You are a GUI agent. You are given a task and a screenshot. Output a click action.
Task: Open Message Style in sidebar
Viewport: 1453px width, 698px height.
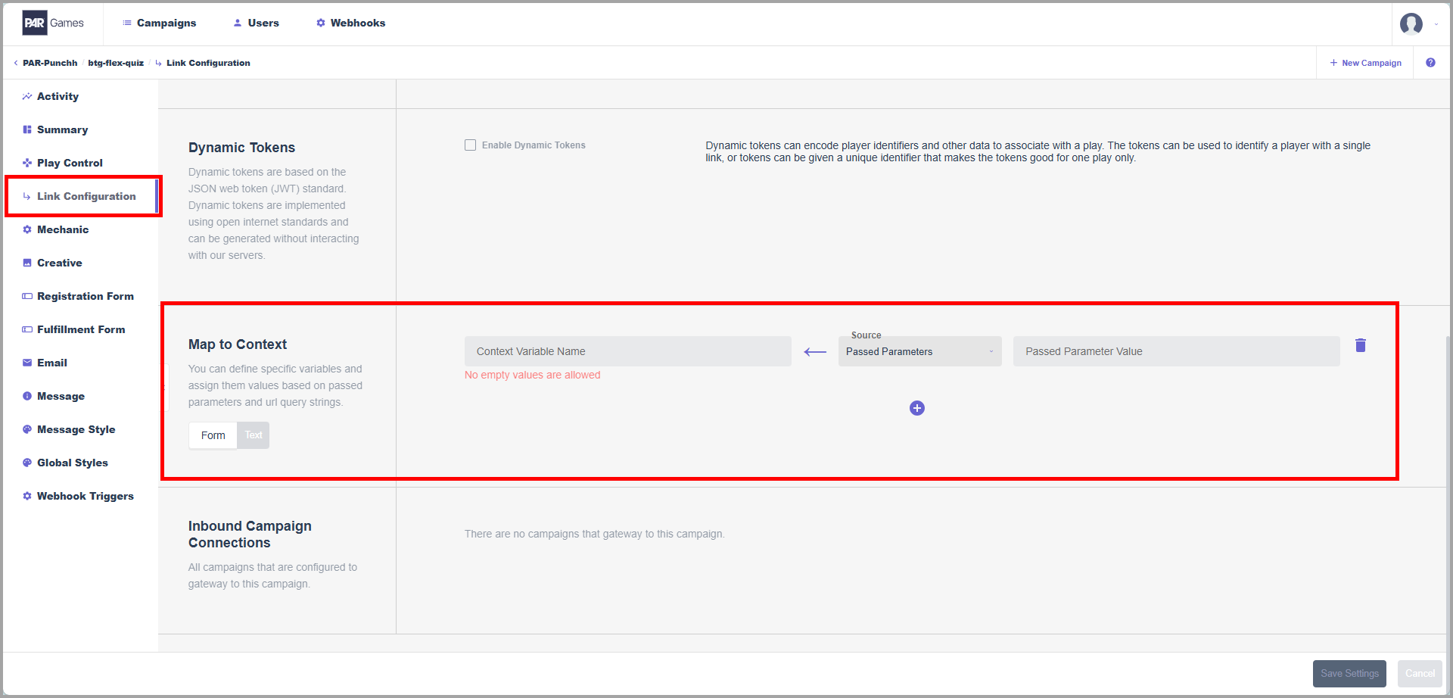76,429
